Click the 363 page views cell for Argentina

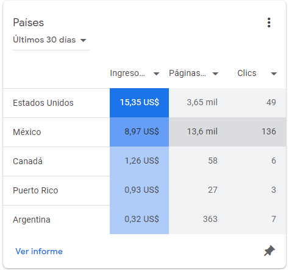[210, 220]
